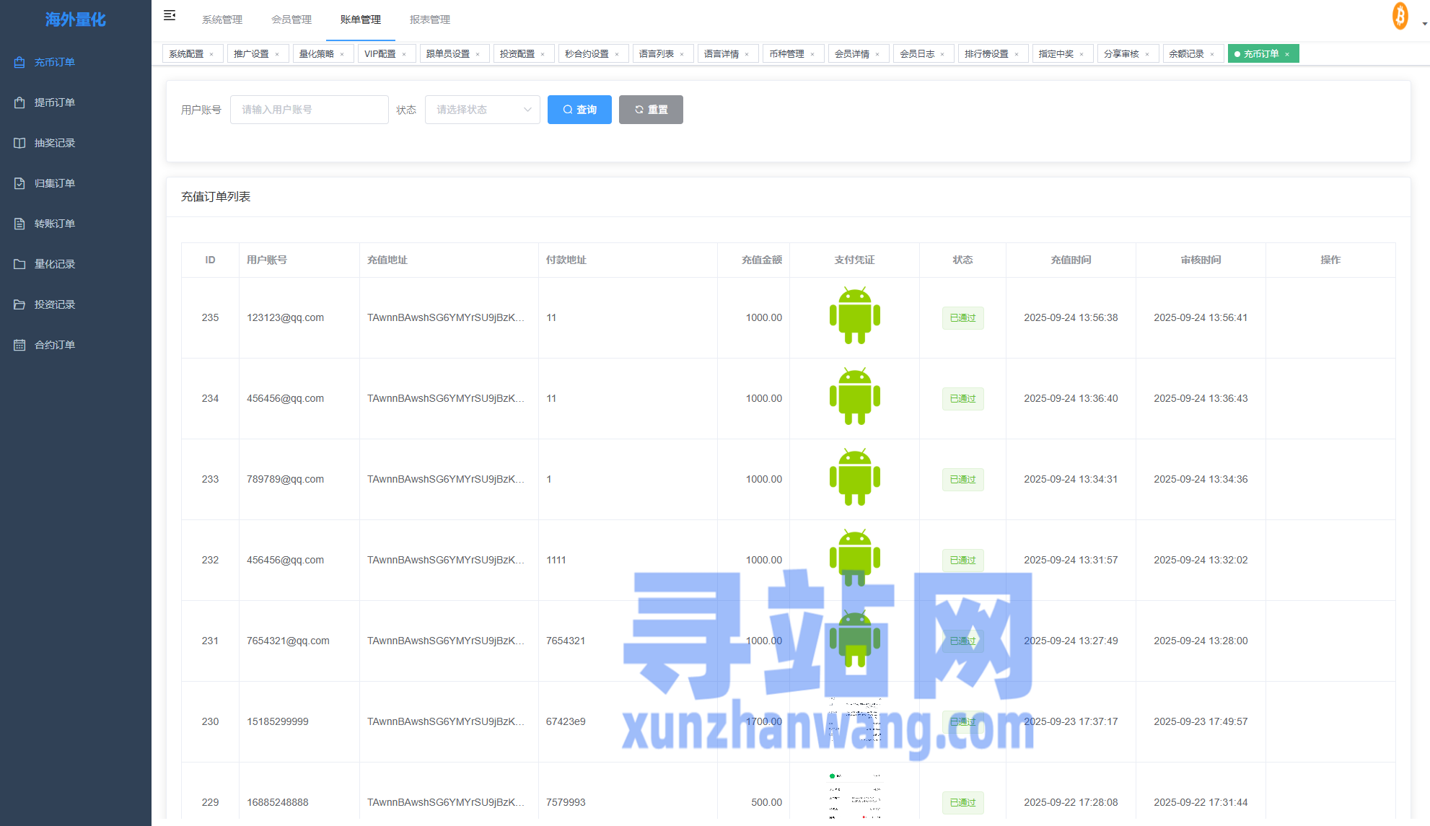Viewport: 1430px width, 826px height.
Task: Open payment proof thumbnail for order 235
Action: click(854, 316)
